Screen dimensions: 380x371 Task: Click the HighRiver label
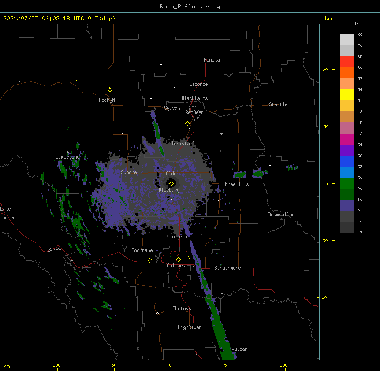pos(190,327)
